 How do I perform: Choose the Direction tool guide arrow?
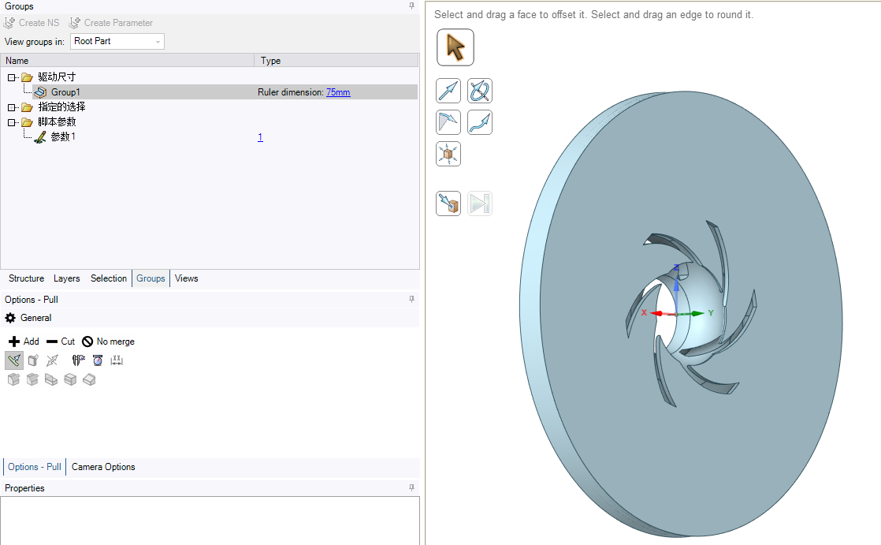[448, 91]
